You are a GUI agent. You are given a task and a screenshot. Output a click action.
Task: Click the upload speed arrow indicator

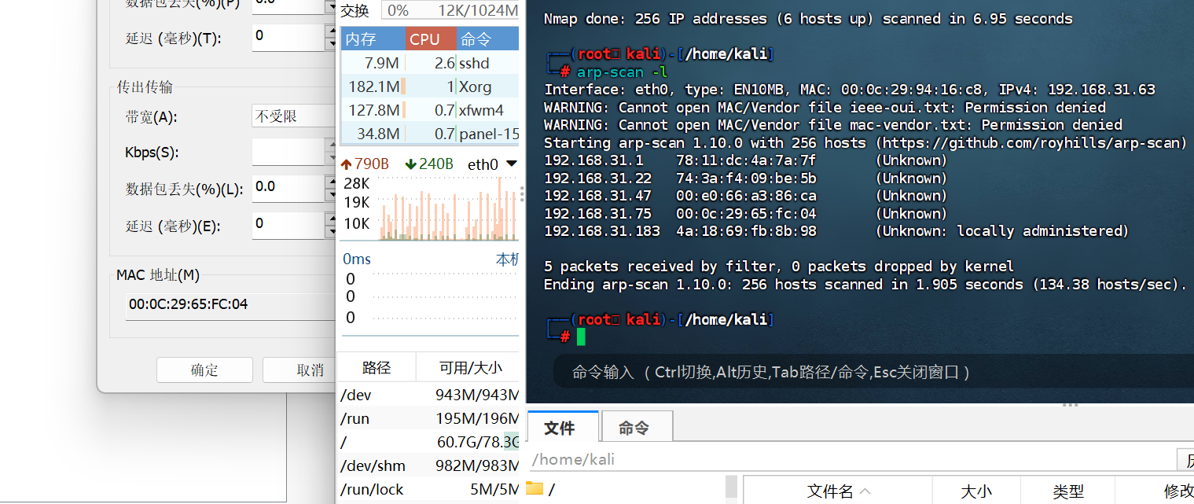tap(346, 164)
